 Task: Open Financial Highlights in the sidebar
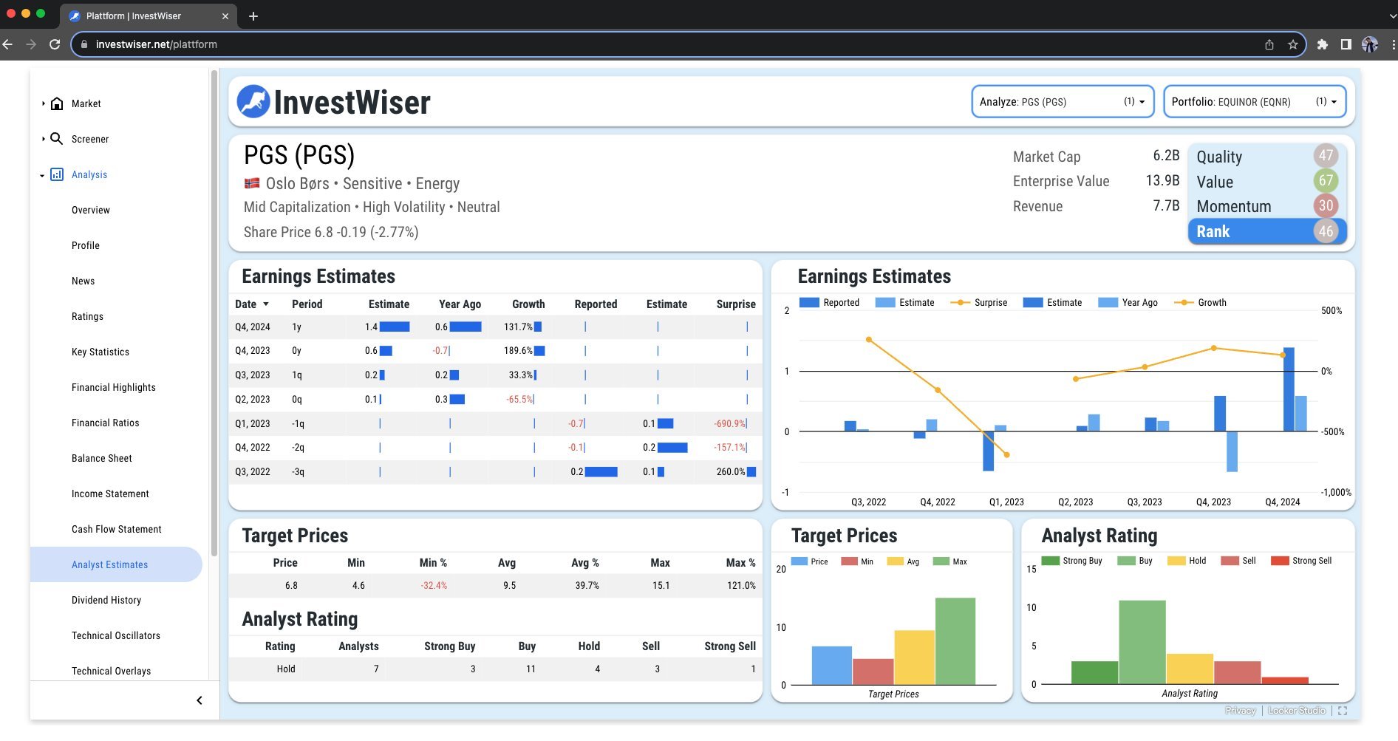114,387
